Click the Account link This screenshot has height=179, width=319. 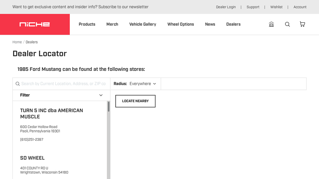coord(300,7)
